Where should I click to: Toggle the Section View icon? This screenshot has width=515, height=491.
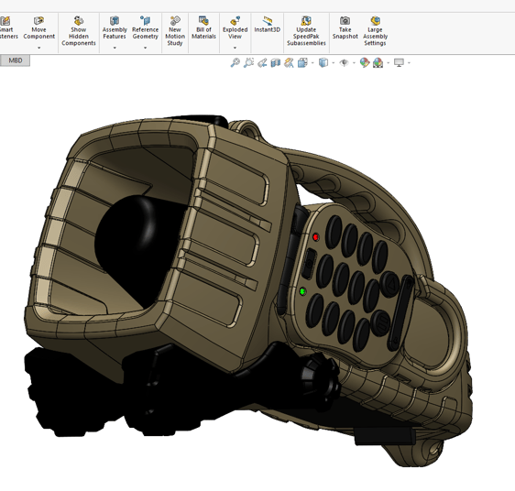click(x=275, y=62)
